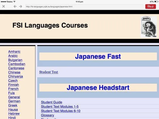
Task: Close the browser view with X icon
Action: [x=3, y=6]
